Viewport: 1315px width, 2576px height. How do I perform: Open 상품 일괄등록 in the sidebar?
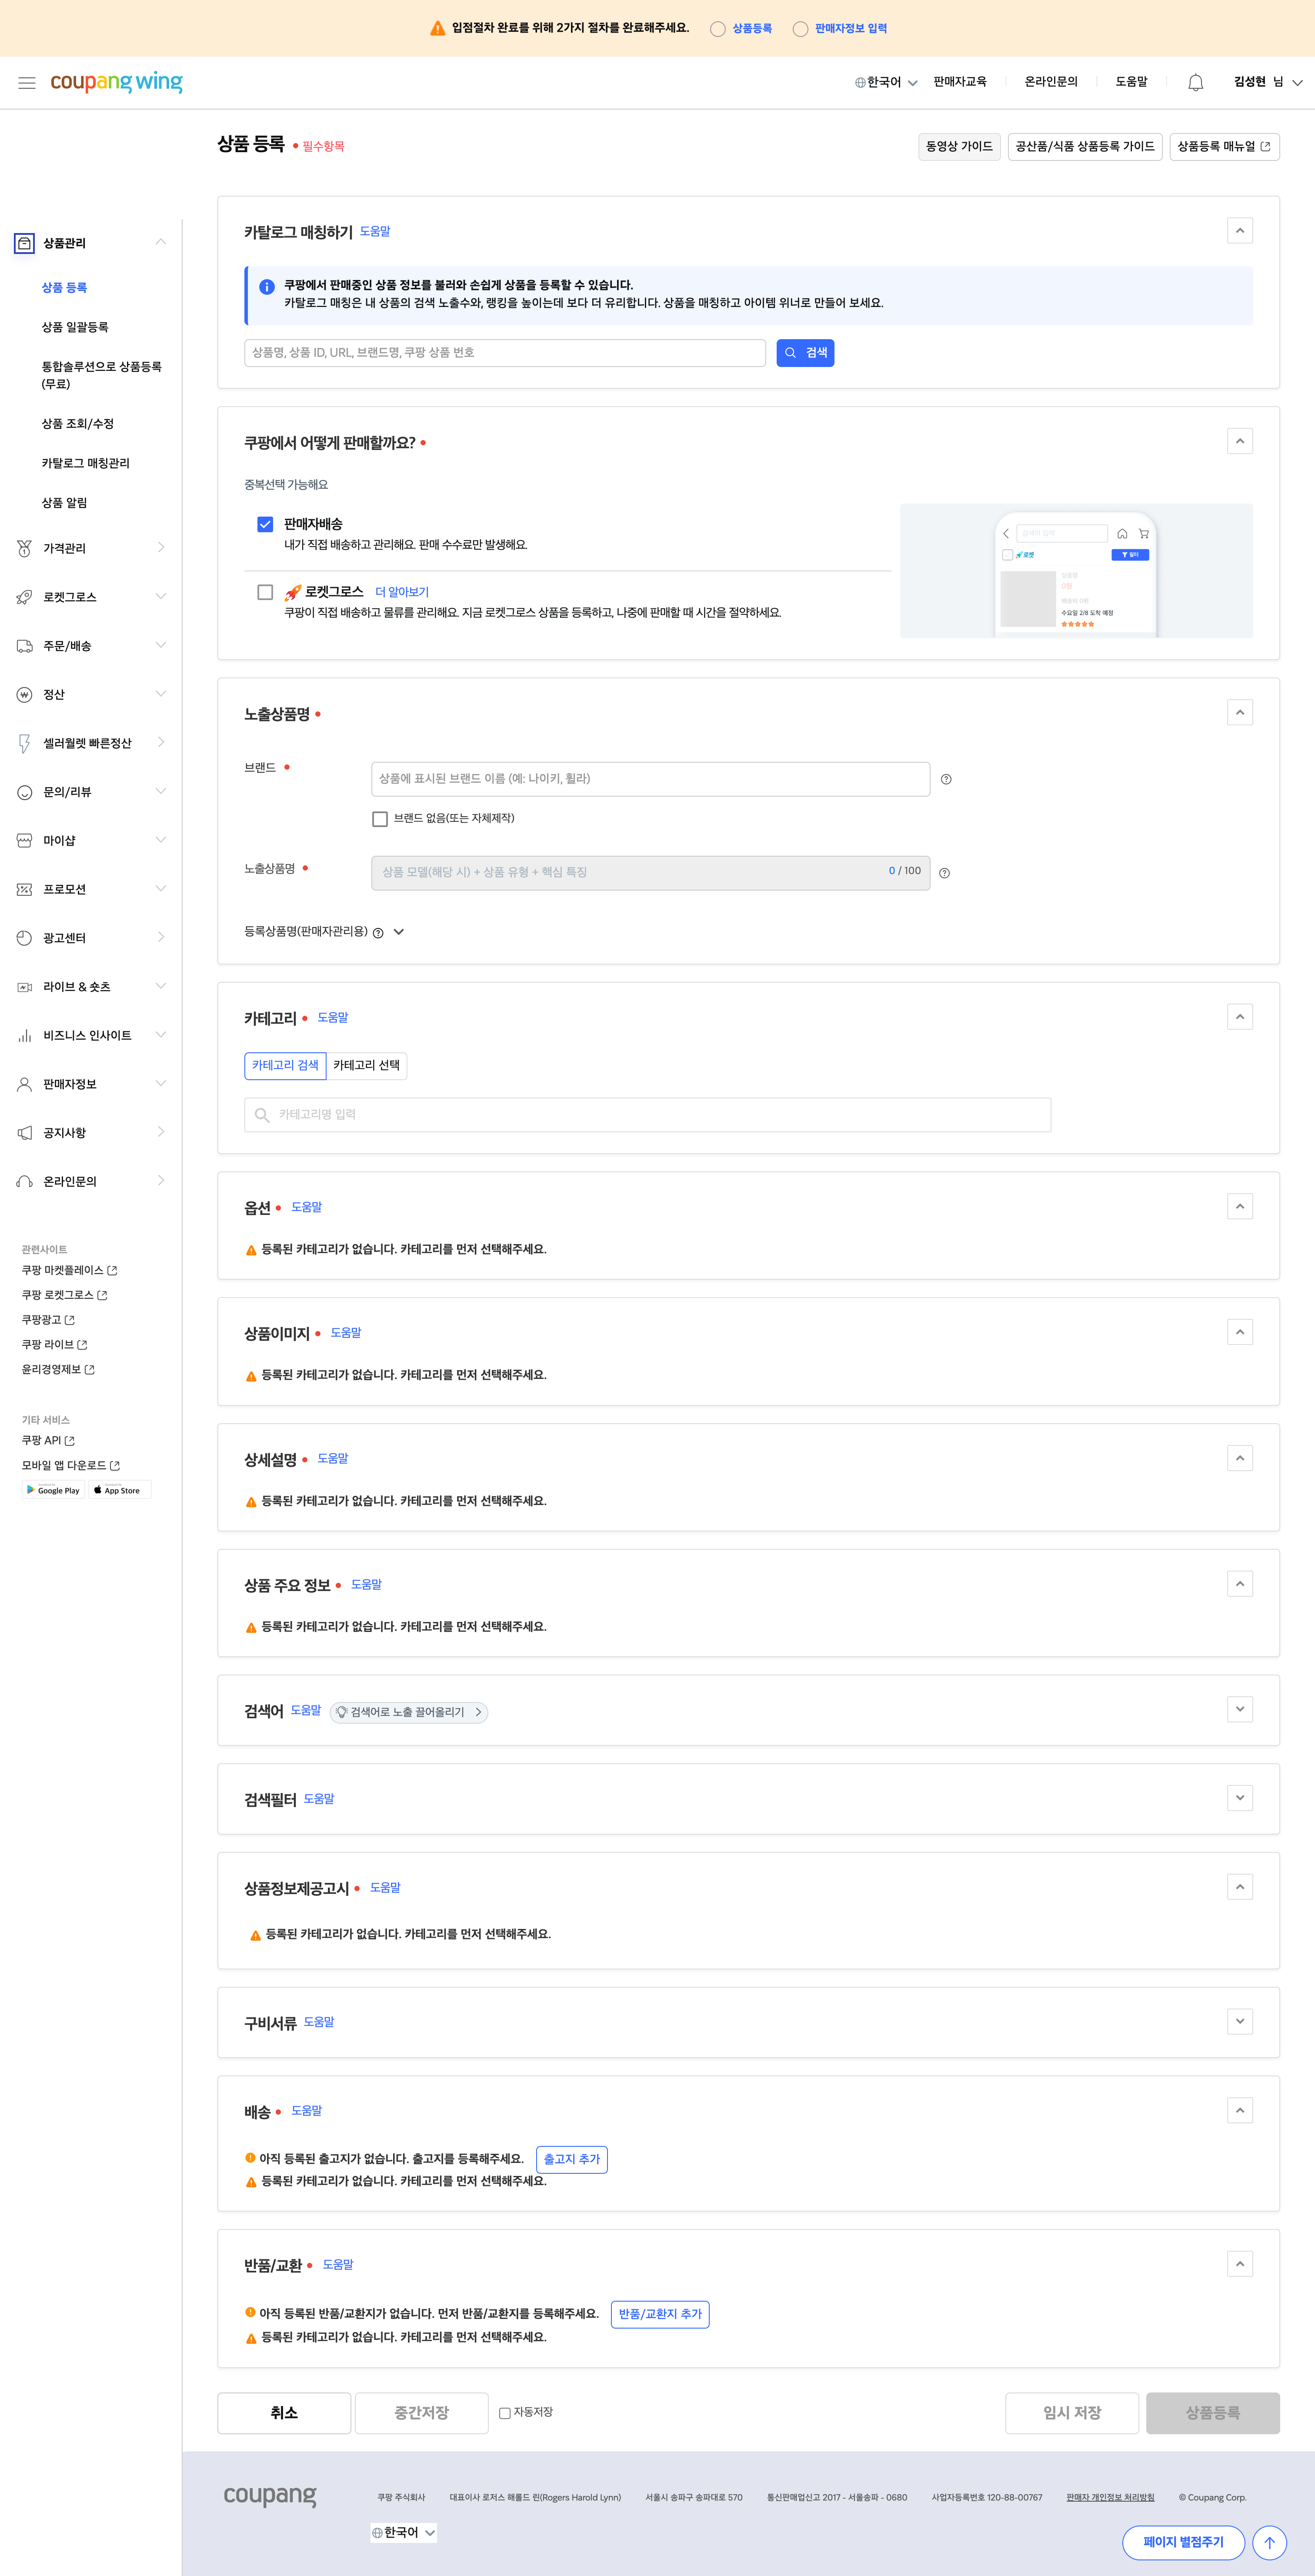click(x=75, y=327)
